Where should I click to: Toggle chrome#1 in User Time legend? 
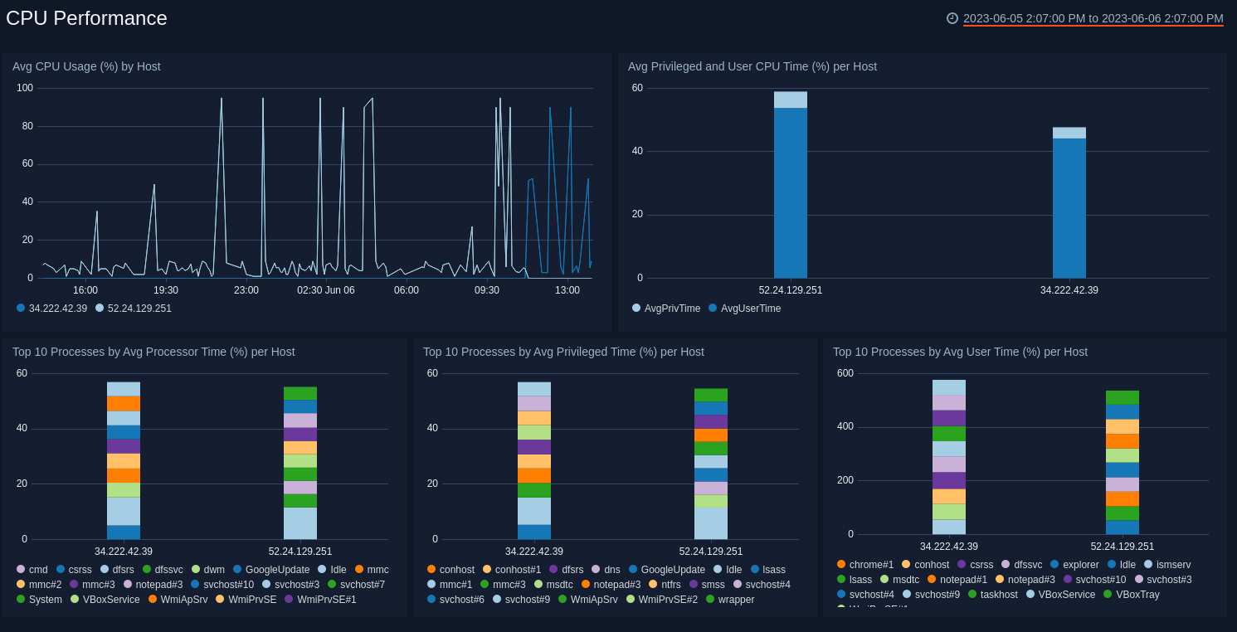pyautogui.click(x=865, y=565)
